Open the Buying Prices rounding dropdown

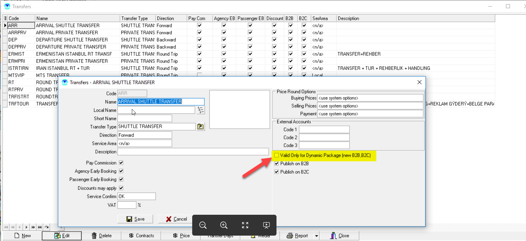pos(370,98)
